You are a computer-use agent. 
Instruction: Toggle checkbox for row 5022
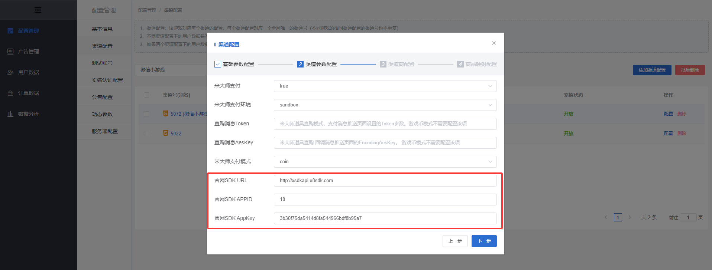click(146, 134)
